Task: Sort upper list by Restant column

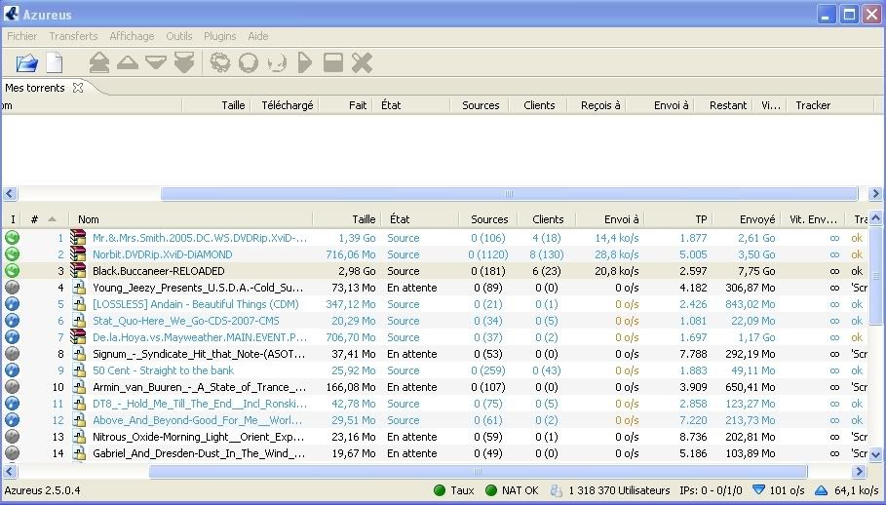Action: pyautogui.click(x=728, y=105)
